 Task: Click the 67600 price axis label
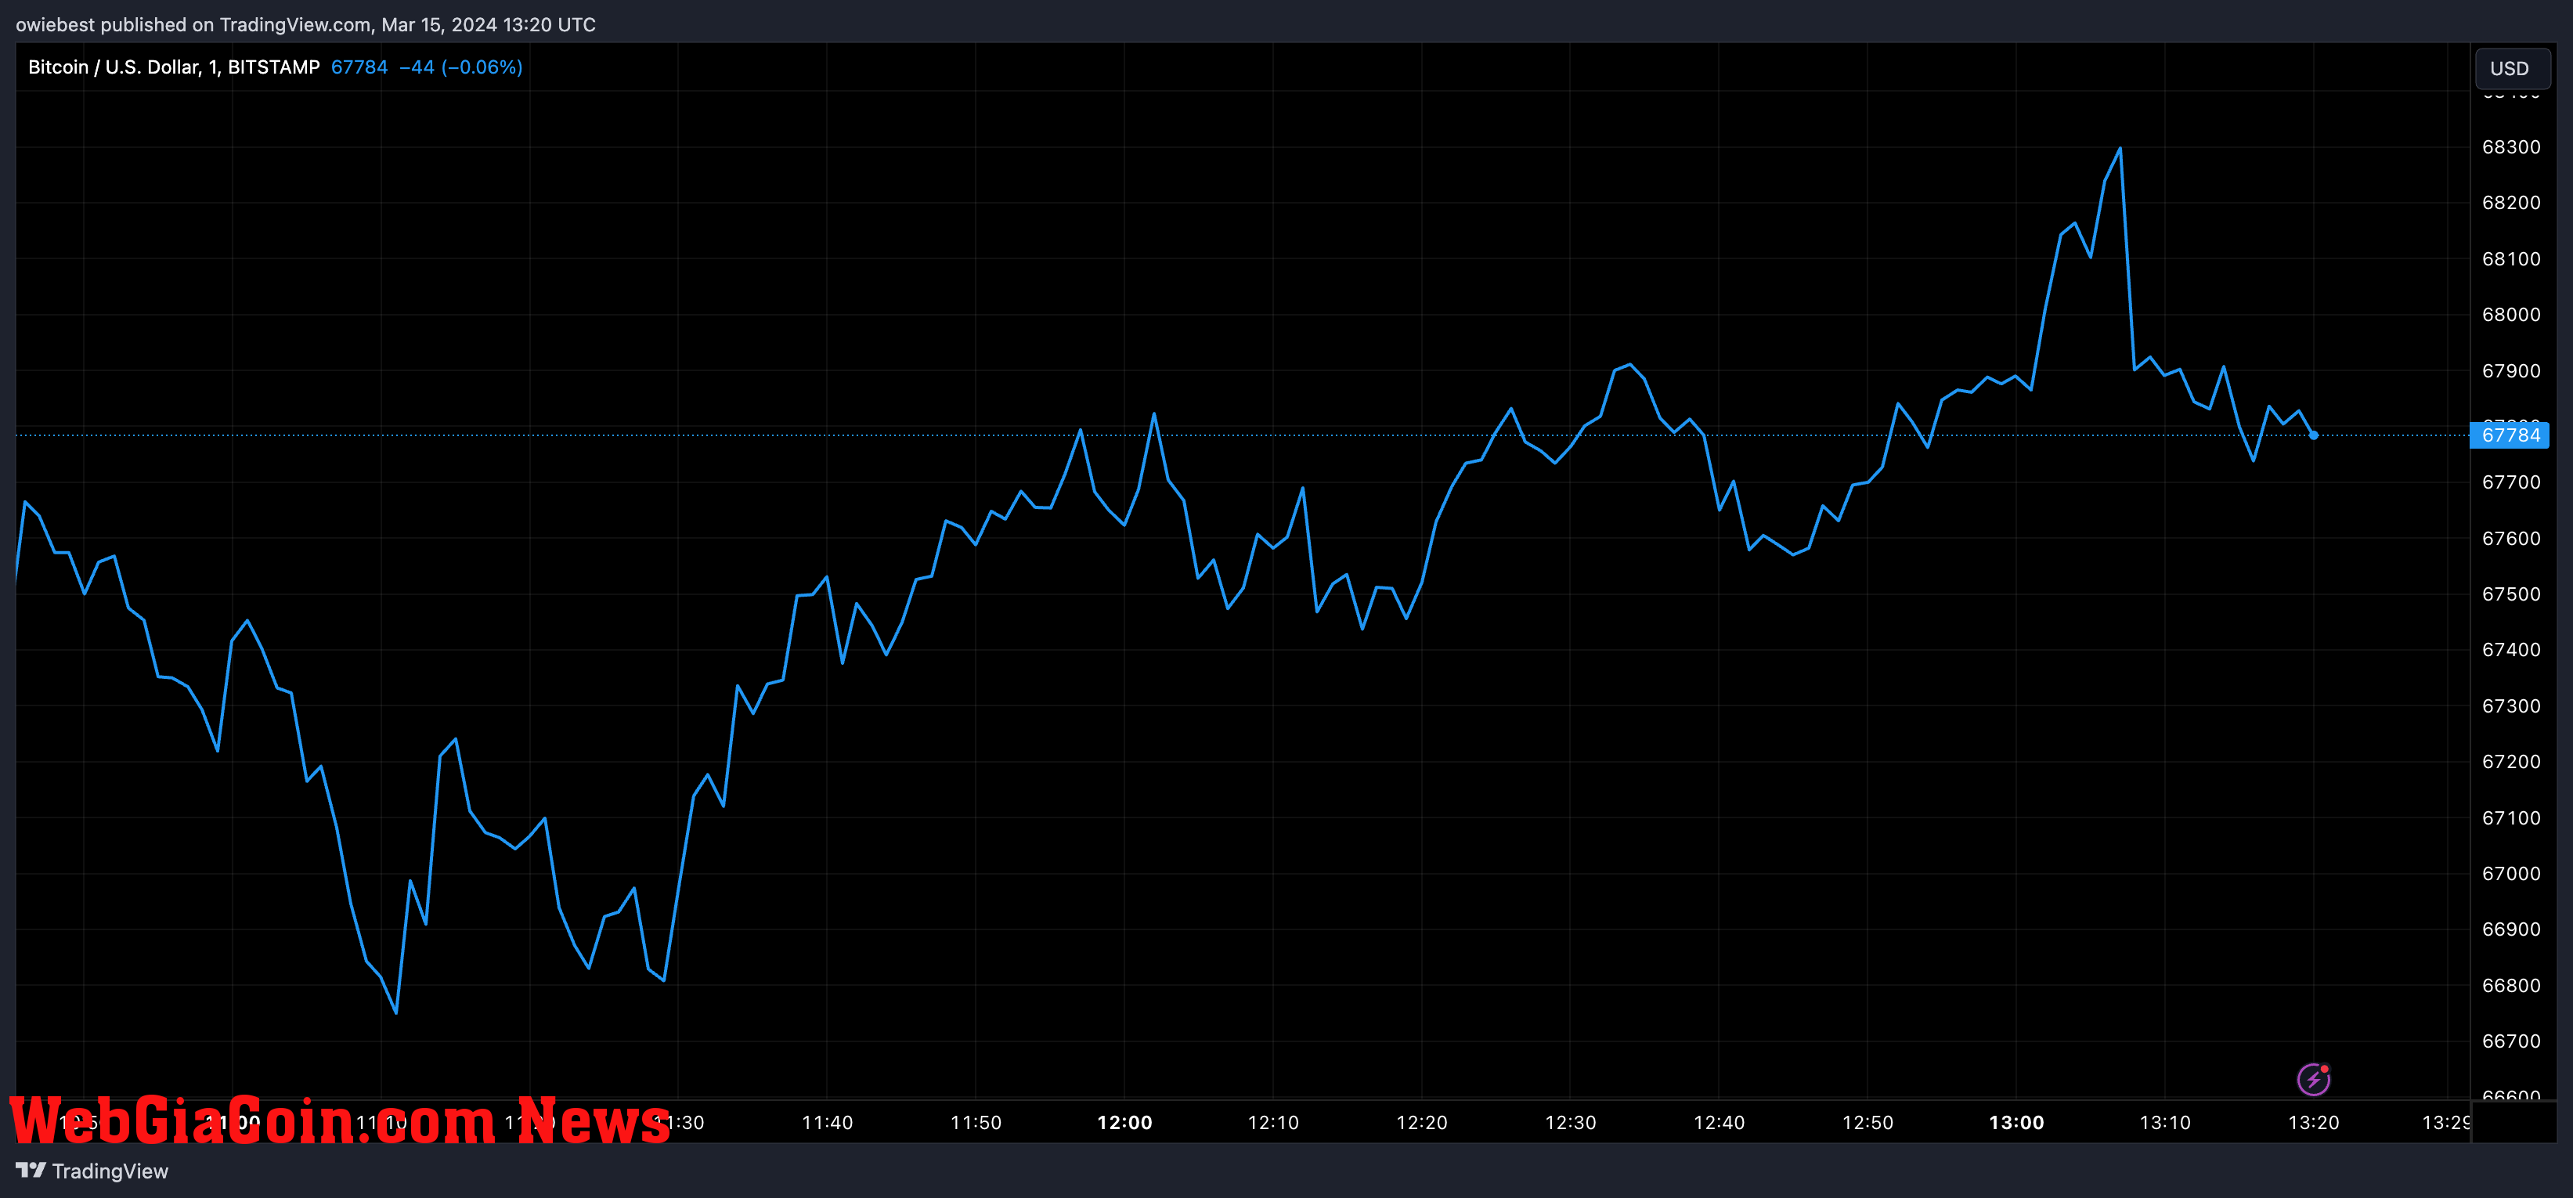coord(2511,539)
